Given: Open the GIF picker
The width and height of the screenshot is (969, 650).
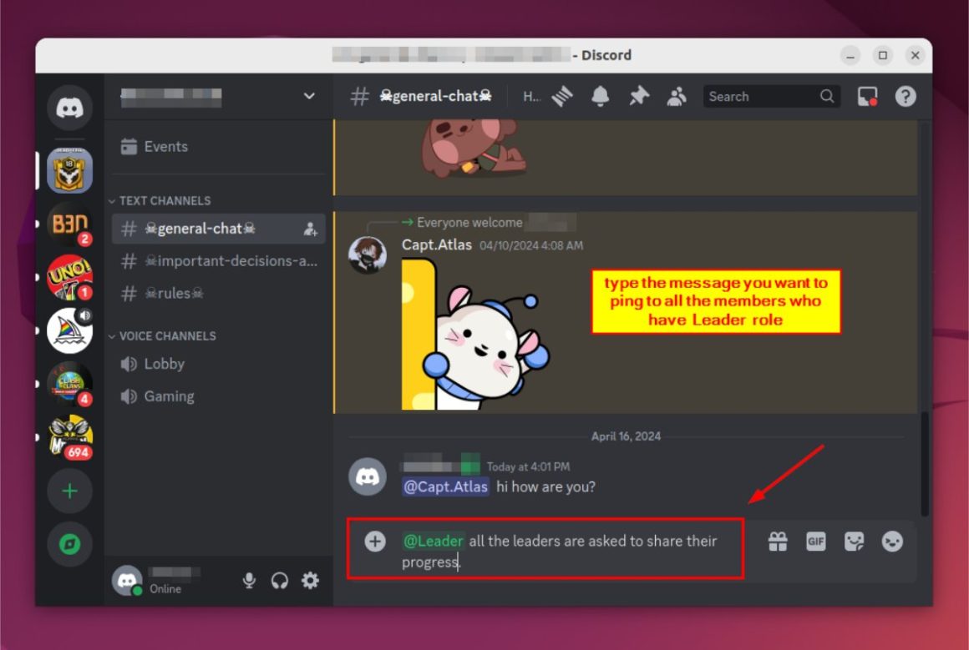Looking at the screenshot, I should (815, 541).
